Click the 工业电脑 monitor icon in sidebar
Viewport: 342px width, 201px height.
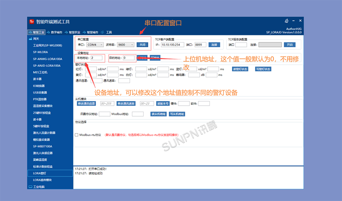coord(30,187)
